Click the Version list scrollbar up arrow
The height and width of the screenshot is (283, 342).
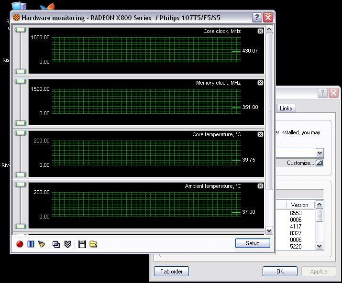(320, 205)
